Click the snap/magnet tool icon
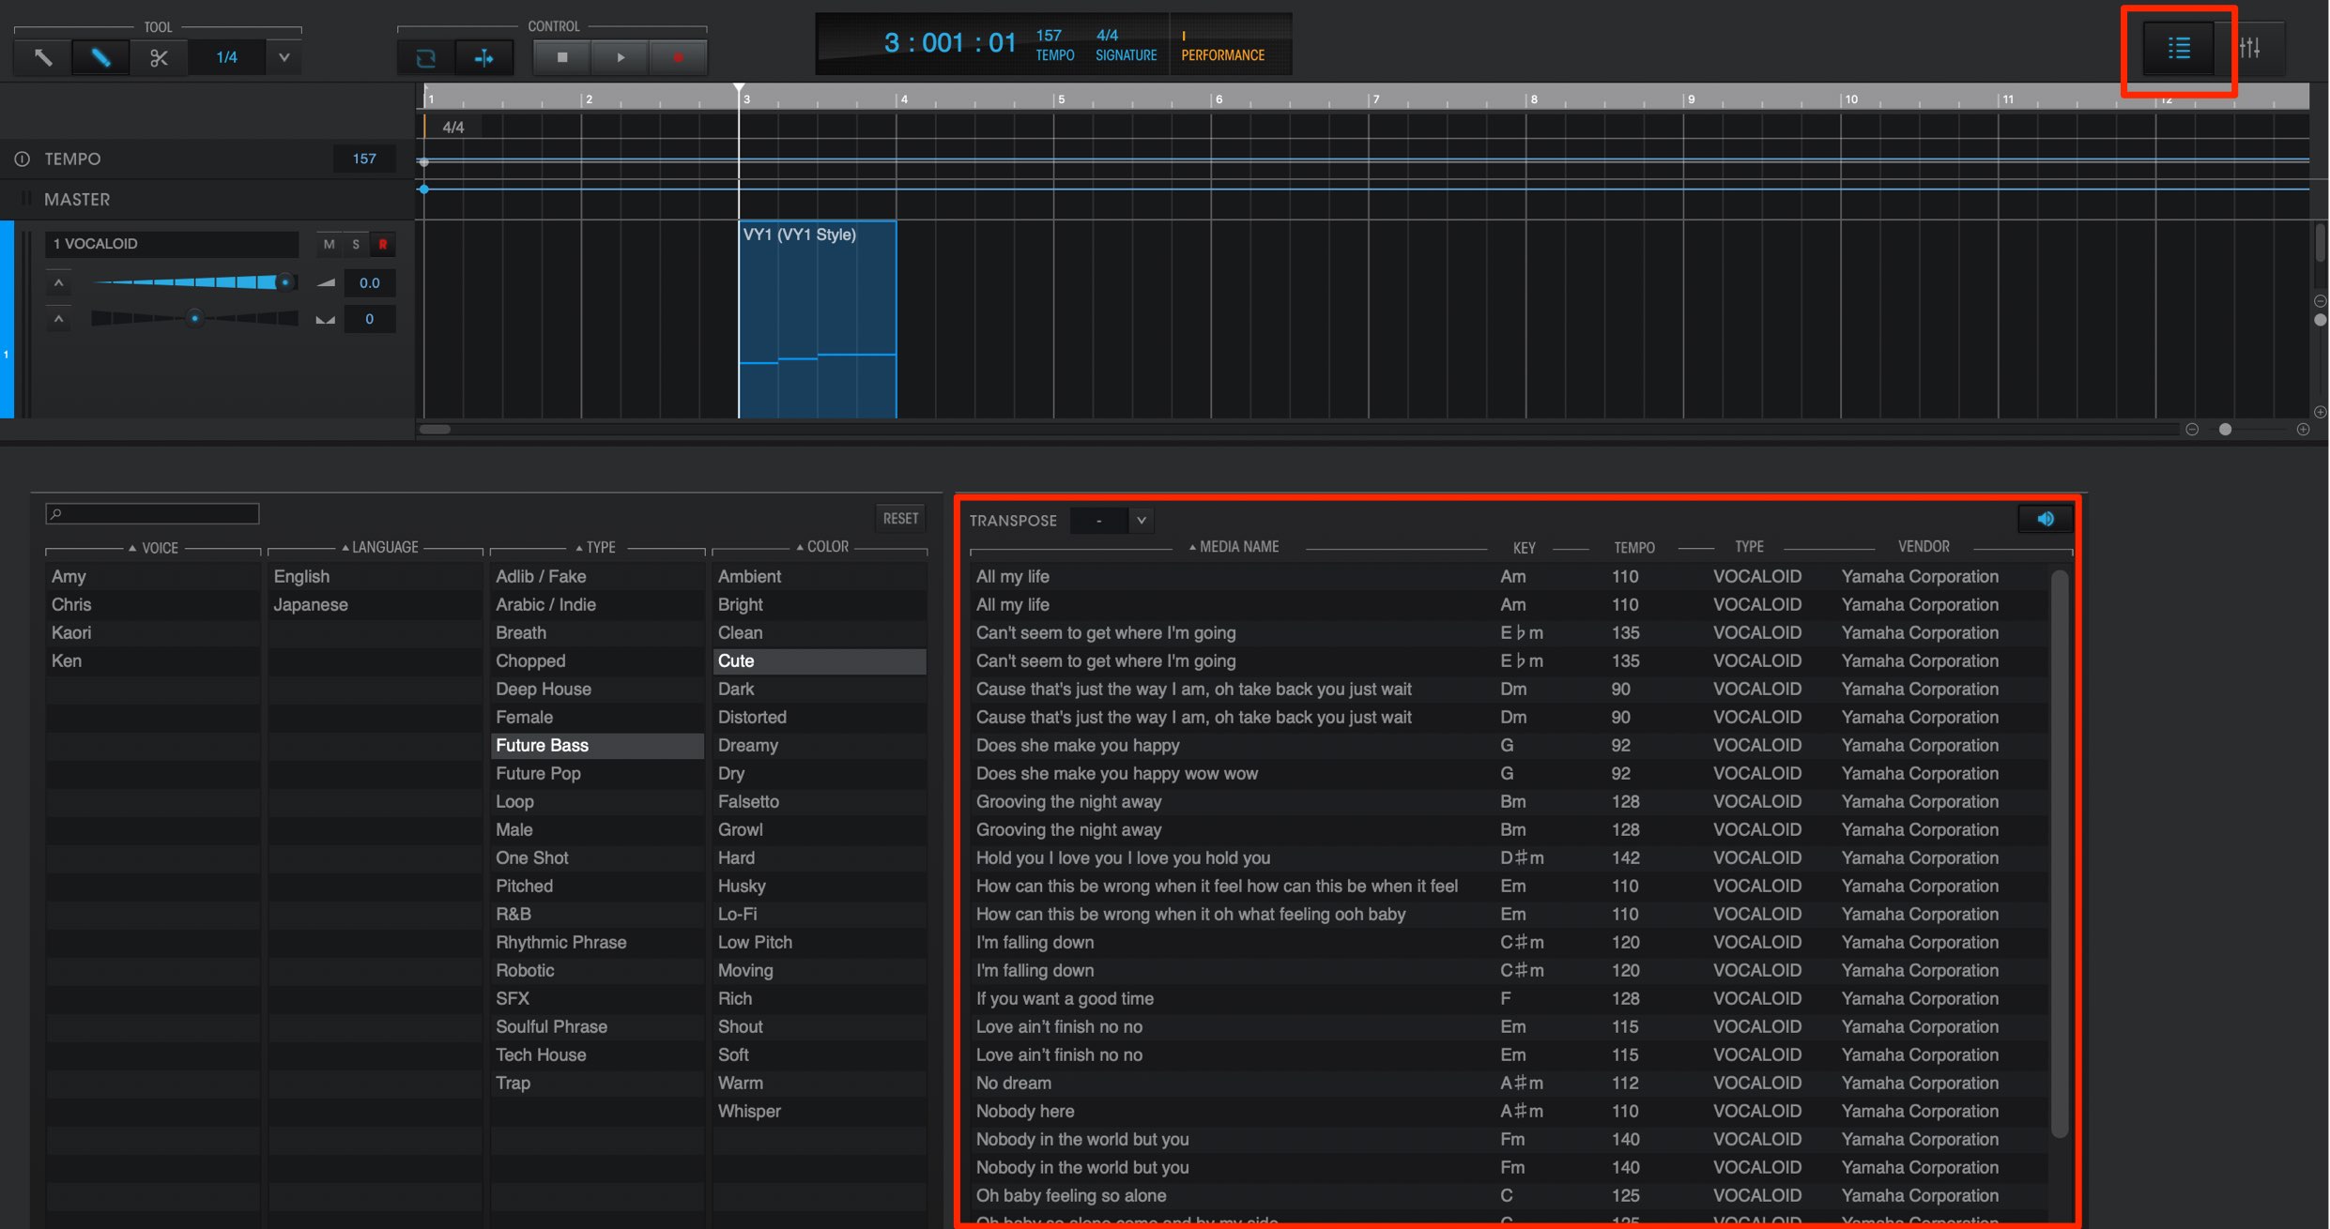2330x1229 pixels. click(483, 57)
